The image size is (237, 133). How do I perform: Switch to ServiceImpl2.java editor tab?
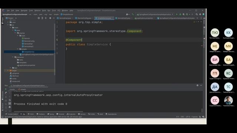tap(124, 18)
